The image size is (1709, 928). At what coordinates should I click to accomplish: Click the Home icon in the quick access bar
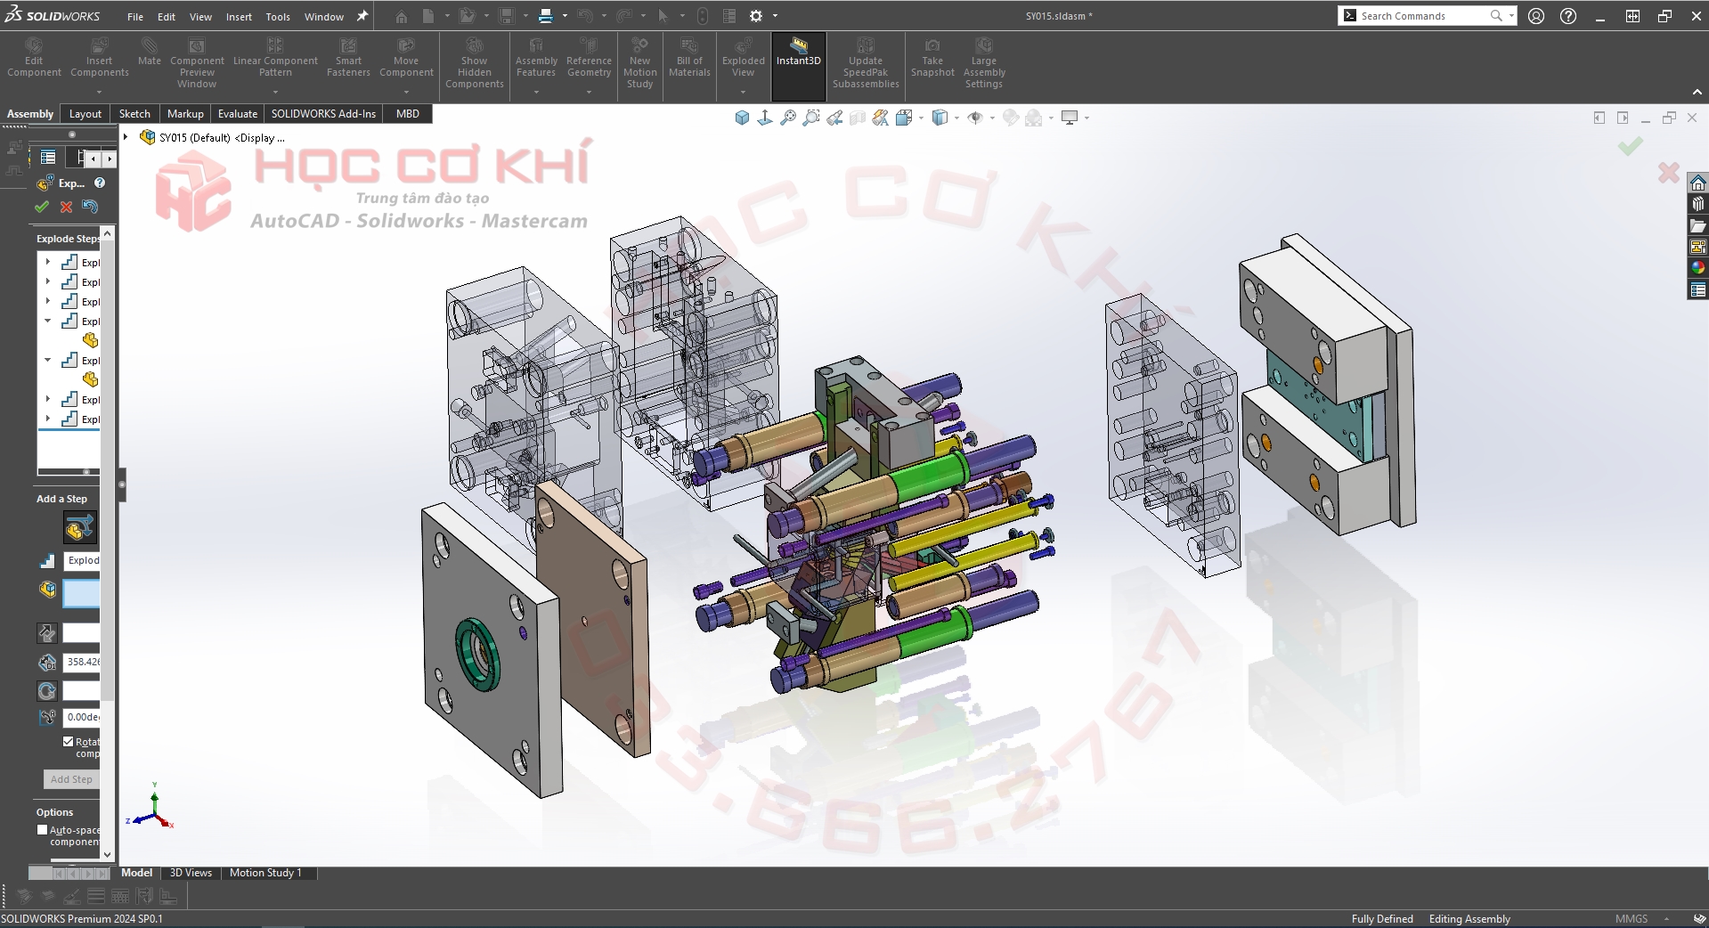(402, 16)
